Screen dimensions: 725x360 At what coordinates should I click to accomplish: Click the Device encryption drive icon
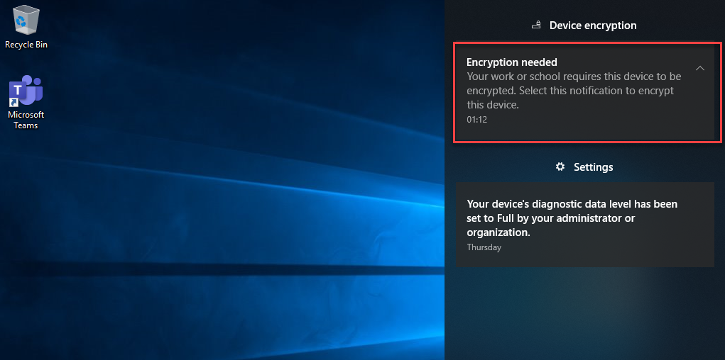pos(536,26)
